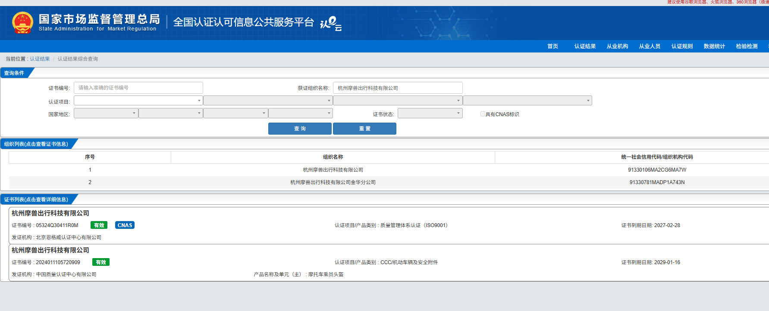Open the first 国家地区 dropdown

[106, 114]
